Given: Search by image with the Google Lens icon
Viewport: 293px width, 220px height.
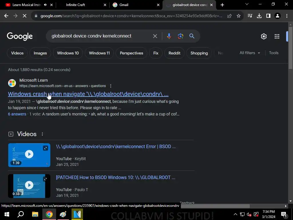Looking at the screenshot, I should (180, 36).
